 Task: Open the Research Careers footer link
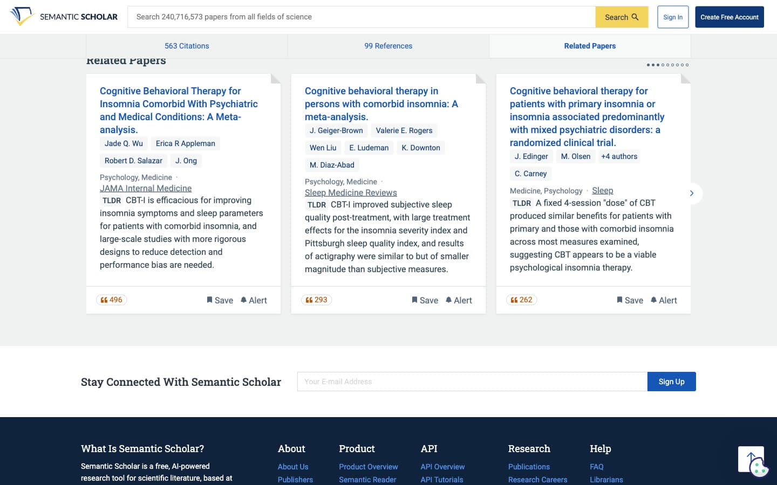click(537, 480)
